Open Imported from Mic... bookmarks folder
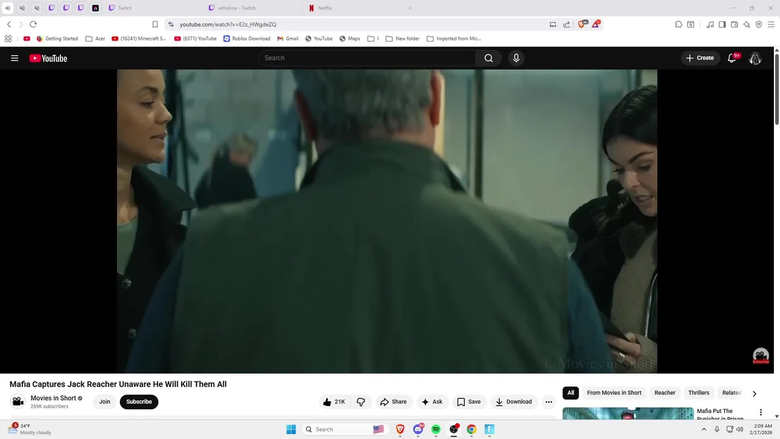The width and height of the screenshot is (780, 439). coord(454,38)
